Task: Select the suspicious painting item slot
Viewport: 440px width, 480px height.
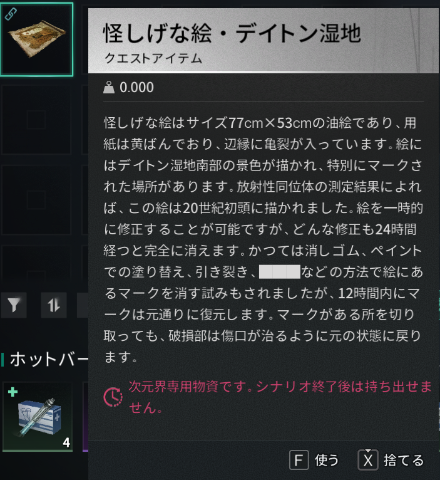Action: [x=37, y=39]
